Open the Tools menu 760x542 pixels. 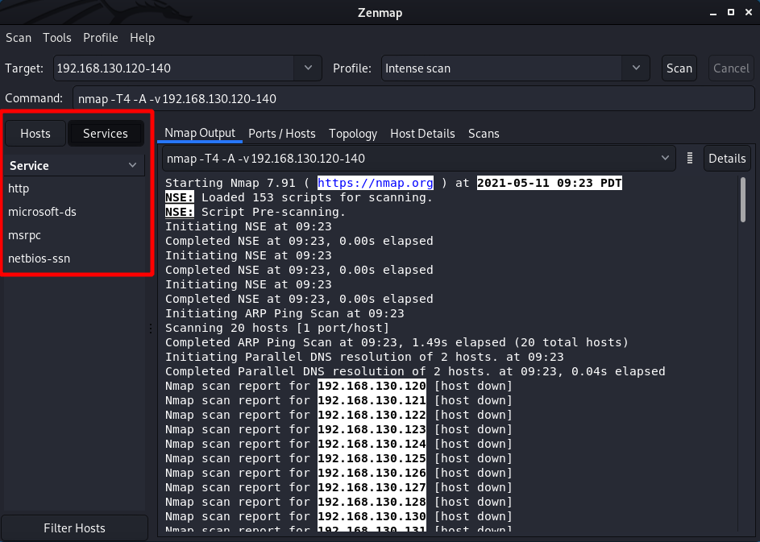[56, 38]
